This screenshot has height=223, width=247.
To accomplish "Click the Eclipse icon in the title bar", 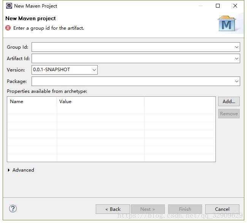I will click(x=9, y=6).
